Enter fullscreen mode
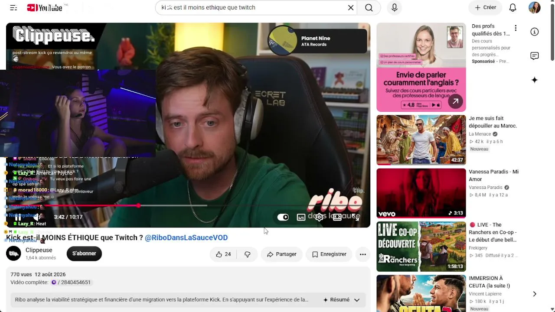 355,217
